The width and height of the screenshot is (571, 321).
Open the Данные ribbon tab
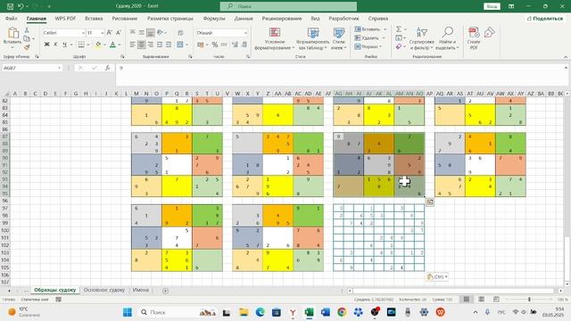[x=244, y=18]
